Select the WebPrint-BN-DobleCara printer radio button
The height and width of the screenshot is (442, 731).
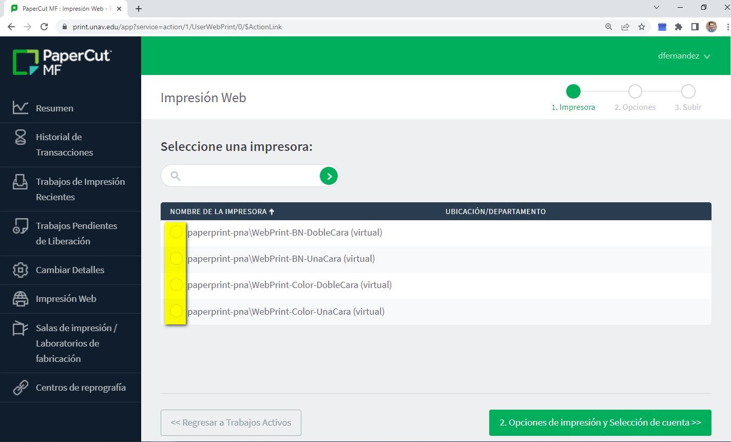pyautogui.click(x=176, y=232)
